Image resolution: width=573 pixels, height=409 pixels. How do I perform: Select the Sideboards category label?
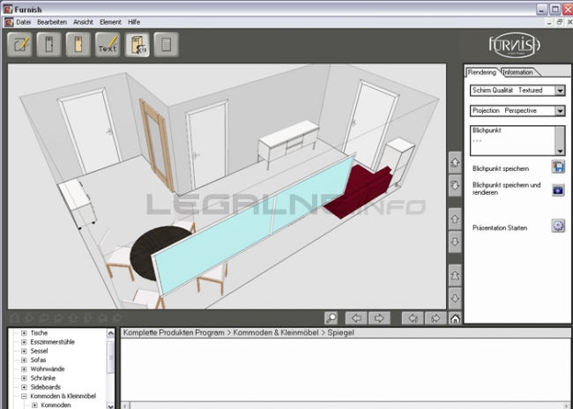pos(45,387)
